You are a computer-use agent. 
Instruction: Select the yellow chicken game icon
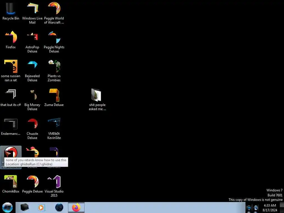tap(32, 152)
